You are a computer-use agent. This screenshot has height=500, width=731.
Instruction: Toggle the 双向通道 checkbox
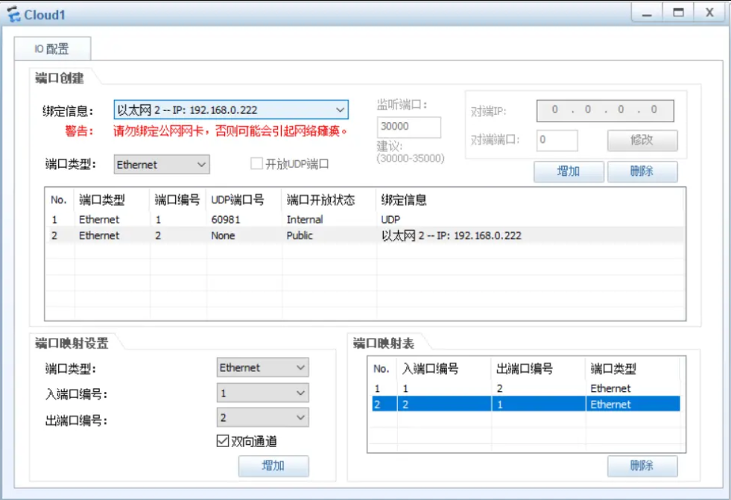coord(223,440)
